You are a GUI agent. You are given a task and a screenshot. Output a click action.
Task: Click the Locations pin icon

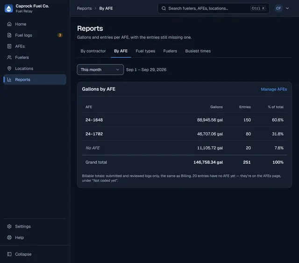click(9, 68)
